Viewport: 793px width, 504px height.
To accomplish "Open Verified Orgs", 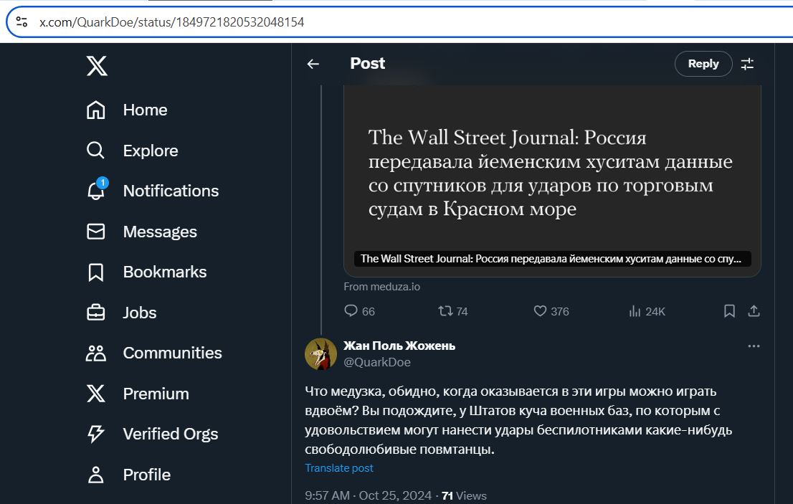I will (x=152, y=434).
